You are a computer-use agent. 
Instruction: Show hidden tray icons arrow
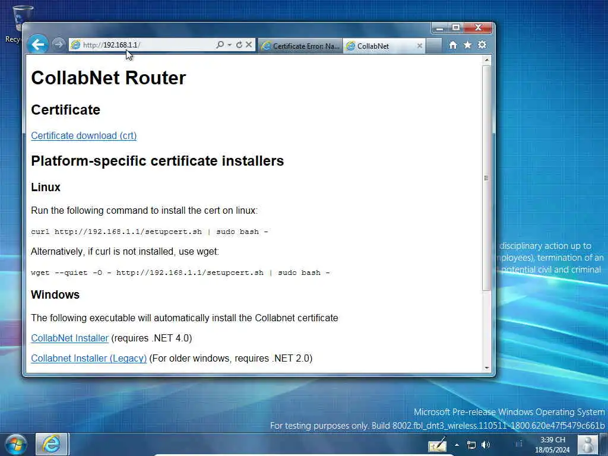[457, 445]
